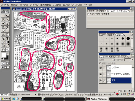Click the スタート button on the taskbar
The width and height of the screenshot is (135, 101).
5,99
